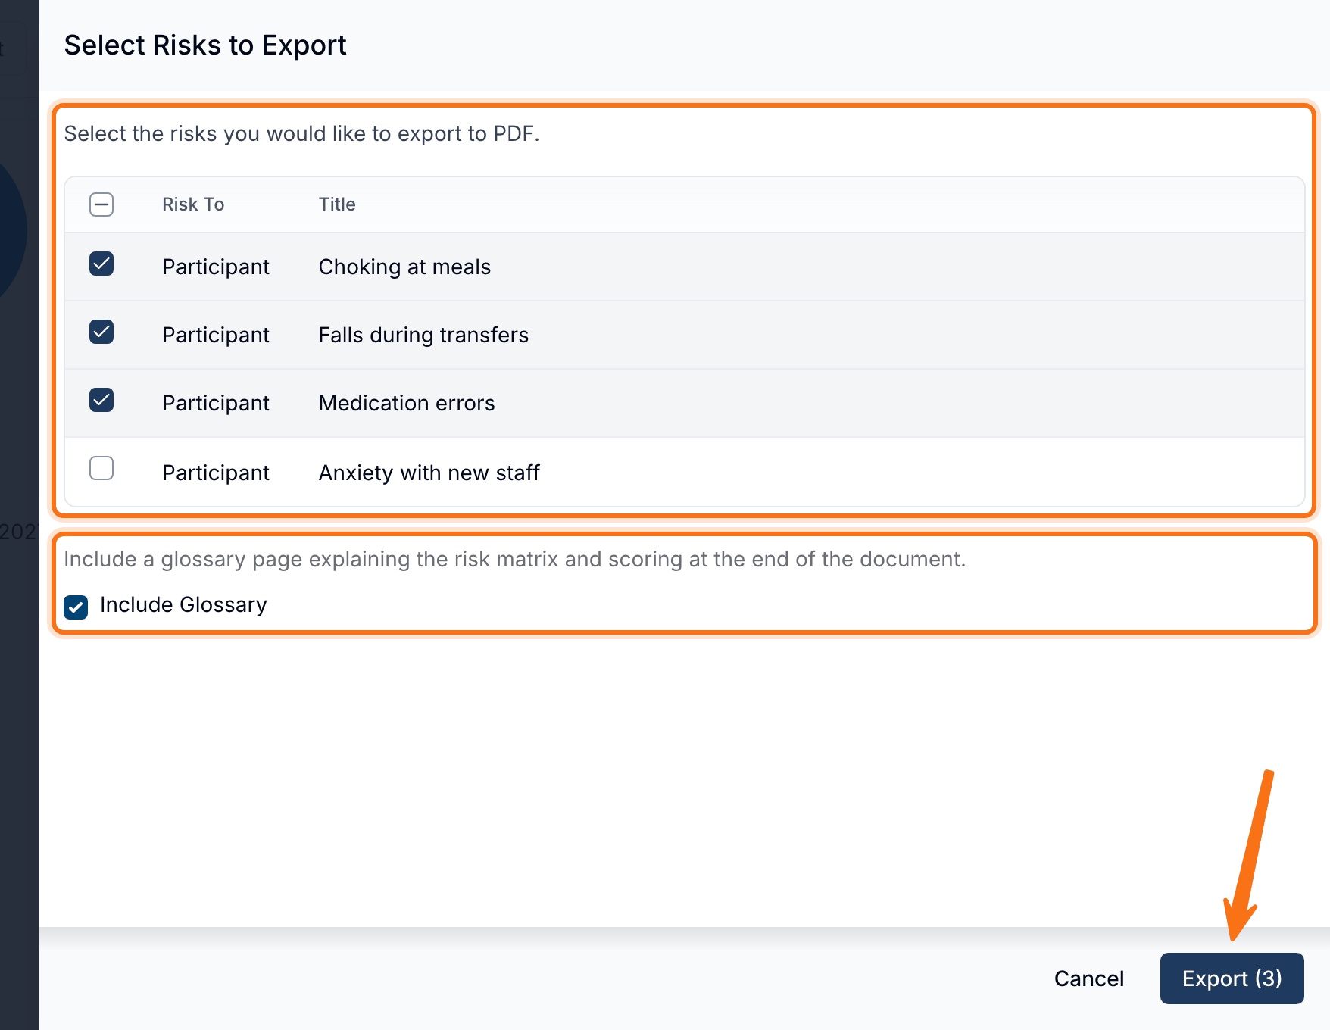The height and width of the screenshot is (1030, 1330).
Task: Uncheck the Falls during transfers checkbox
Action: pyautogui.click(x=101, y=332)
